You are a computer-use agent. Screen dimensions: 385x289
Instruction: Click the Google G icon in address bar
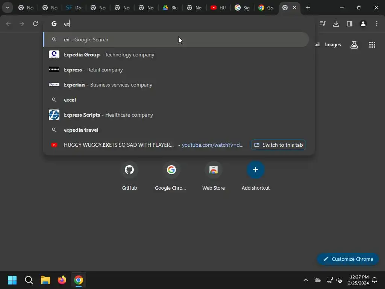click(x=54, y=24)
